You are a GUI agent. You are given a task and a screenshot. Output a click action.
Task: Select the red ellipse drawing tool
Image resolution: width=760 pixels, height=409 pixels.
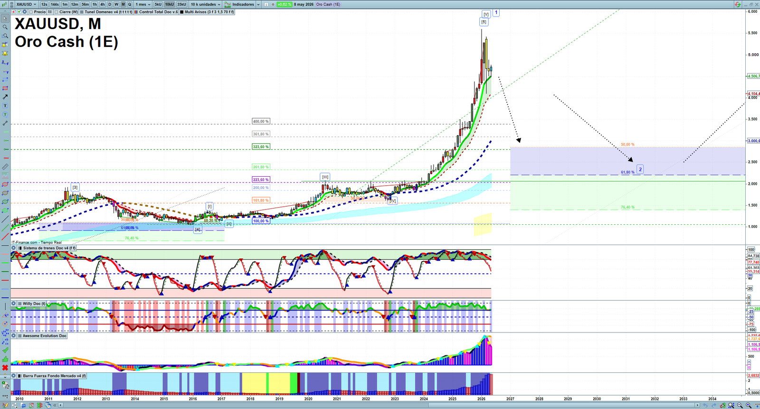(5, 184)
